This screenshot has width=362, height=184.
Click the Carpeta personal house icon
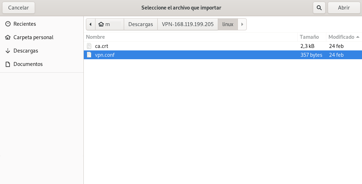[8, 37]
